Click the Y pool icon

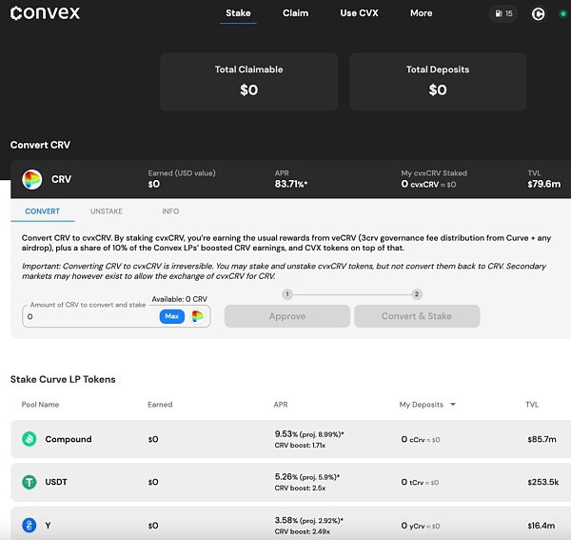tap(30, 525)
